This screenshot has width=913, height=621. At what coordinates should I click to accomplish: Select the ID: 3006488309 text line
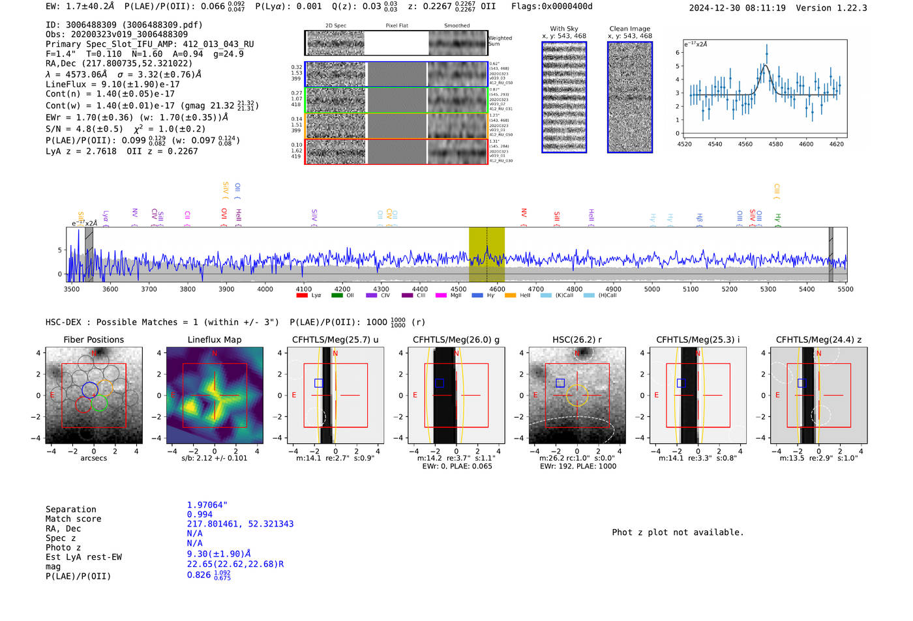point(124,25)
